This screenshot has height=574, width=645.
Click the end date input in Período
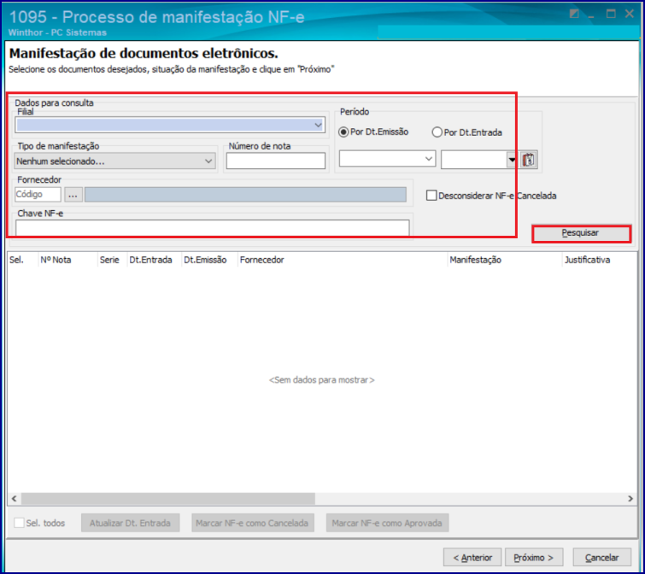[473, 160]
